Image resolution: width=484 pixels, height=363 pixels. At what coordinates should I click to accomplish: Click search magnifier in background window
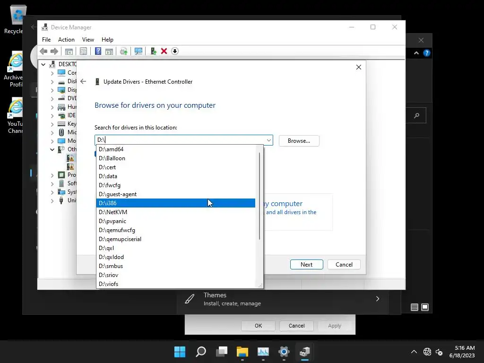coord(417,115)
